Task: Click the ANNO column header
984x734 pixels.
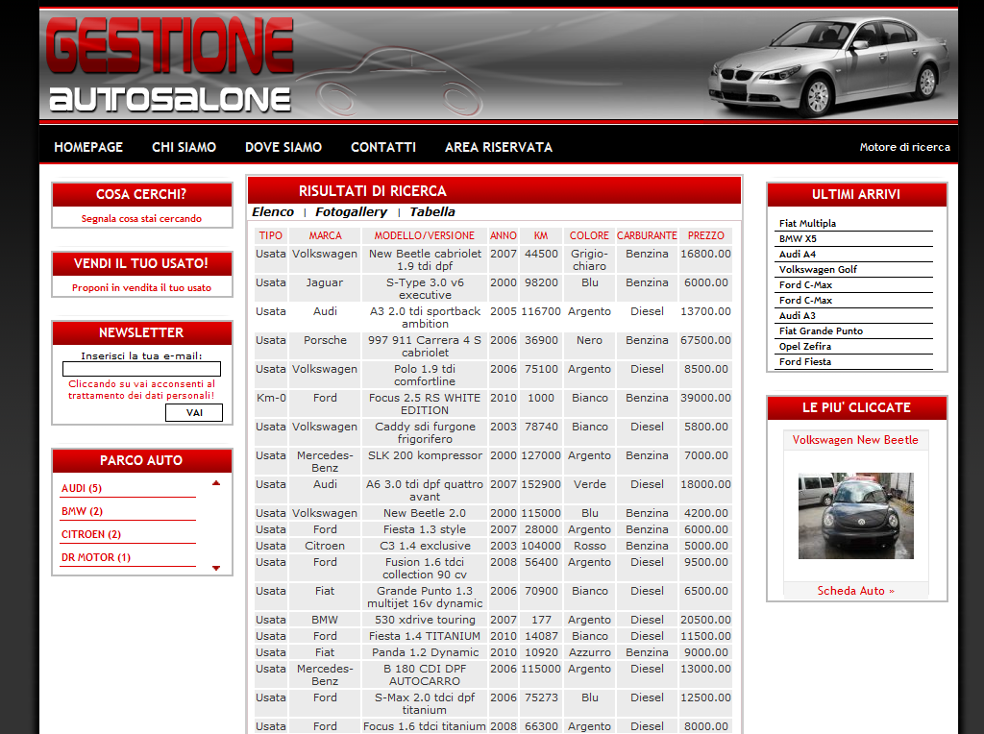Action: [504, 236]
